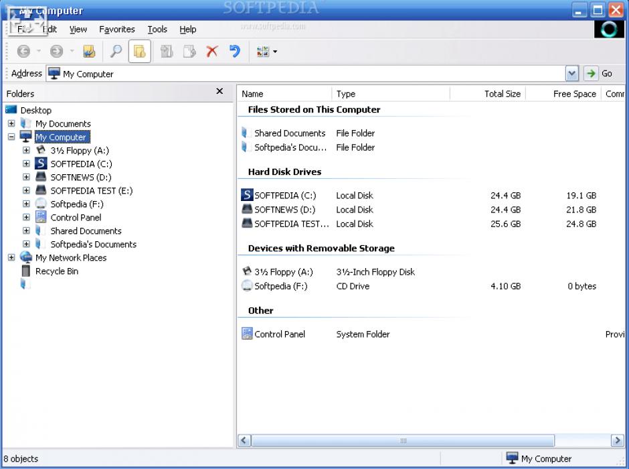Toggle the Folders pane button
This screenshot has width=629, height=469.
tap(140, 51)
